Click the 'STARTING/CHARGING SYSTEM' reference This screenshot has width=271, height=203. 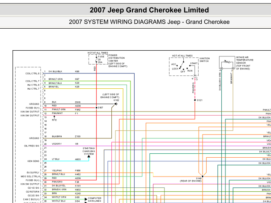[89, 151]
